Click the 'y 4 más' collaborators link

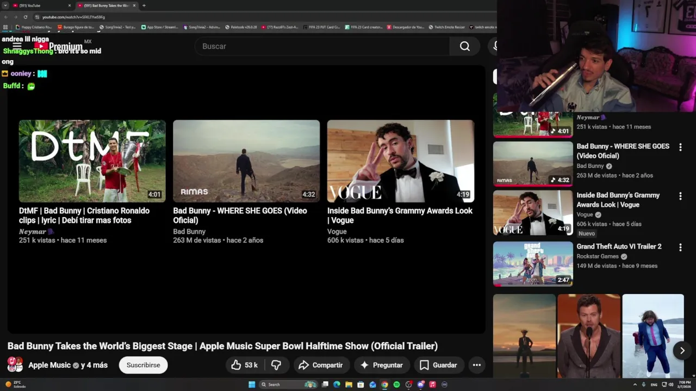click(x=94, y=365)
